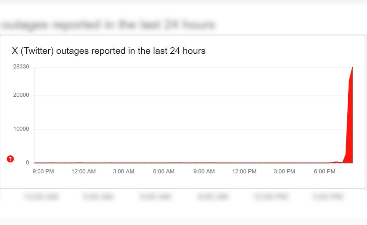Click the red question mark help icon

coord(10,159)
